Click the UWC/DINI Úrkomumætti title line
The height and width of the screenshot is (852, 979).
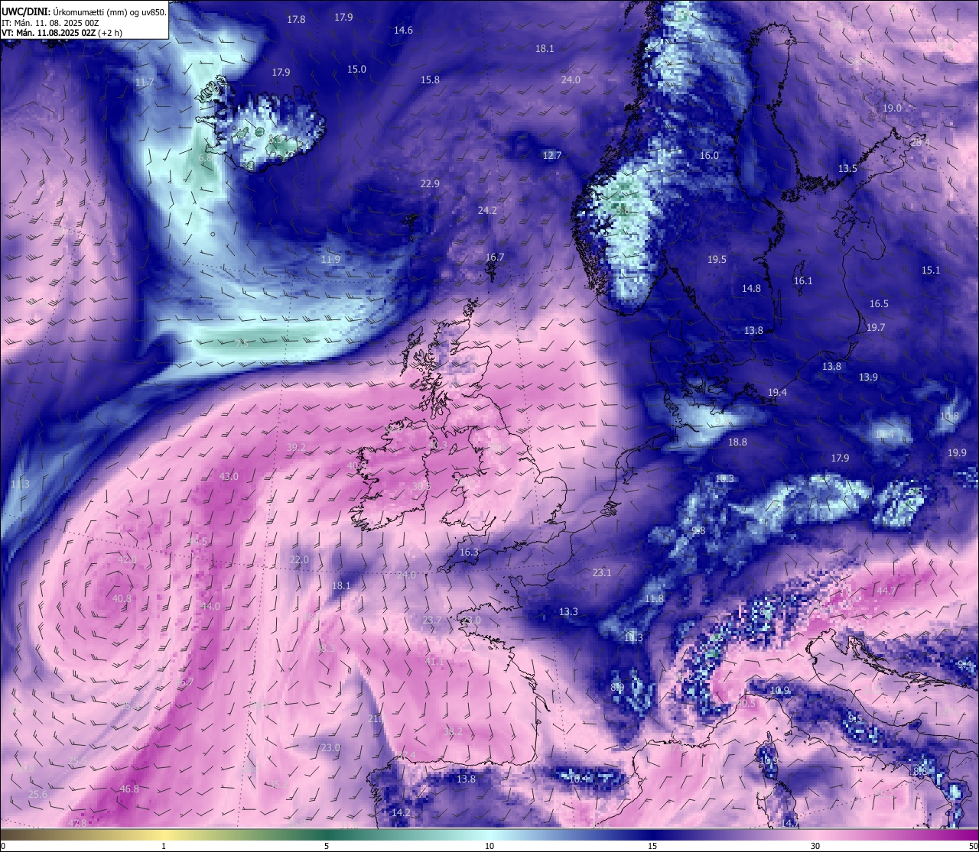[x=83, y=11]
